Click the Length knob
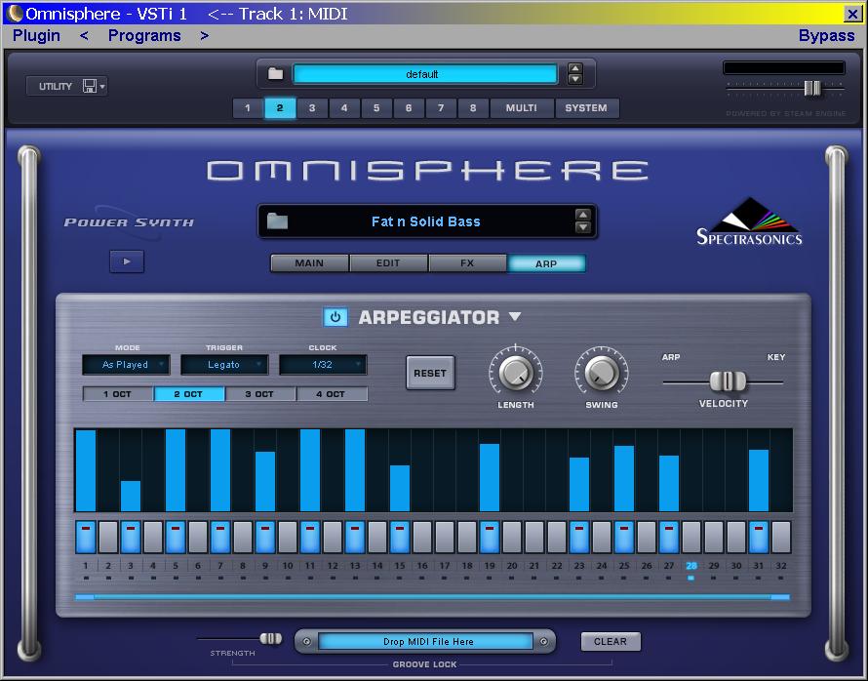The height and width of the screenshot is (681, 868). coord(516,372)
